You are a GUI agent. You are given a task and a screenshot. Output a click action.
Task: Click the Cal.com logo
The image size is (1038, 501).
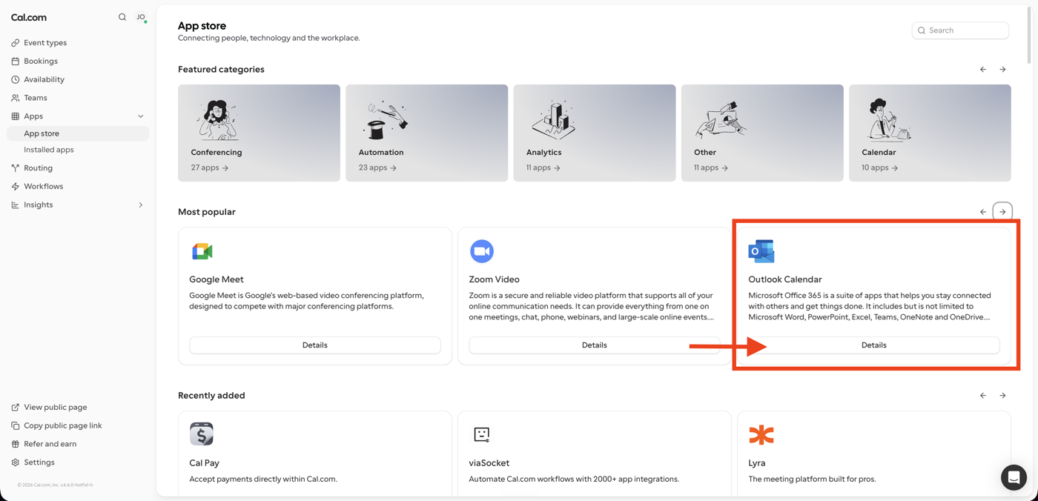(x=29, y=17)
